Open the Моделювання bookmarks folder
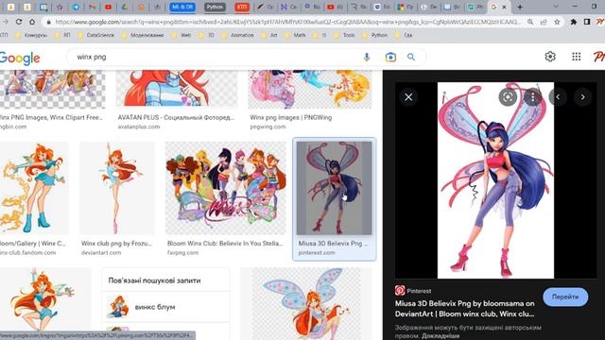The image size is (605, 340). click(143, 35)
